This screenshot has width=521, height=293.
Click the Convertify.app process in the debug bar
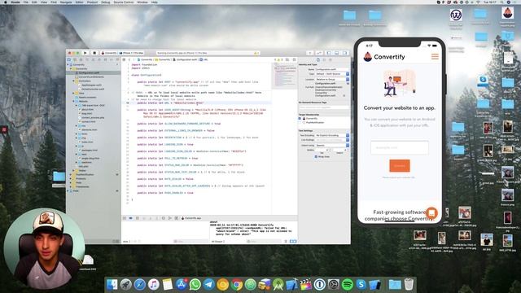pyautogui.click(x=191, y=218)
